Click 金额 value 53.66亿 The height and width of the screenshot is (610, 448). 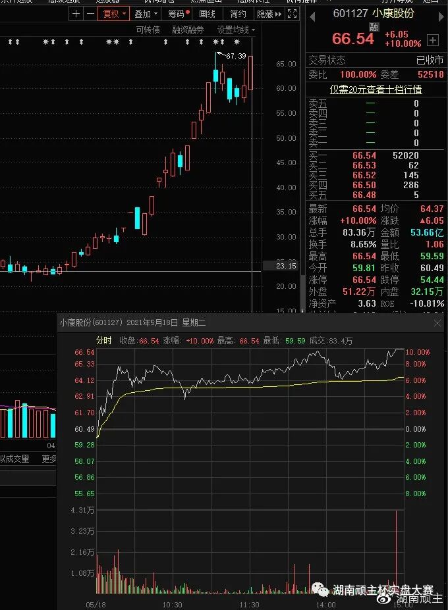coord(427,233)
